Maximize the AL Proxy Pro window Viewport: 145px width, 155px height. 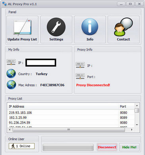point(130,4)
